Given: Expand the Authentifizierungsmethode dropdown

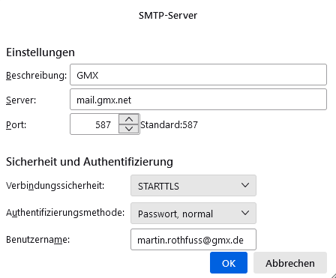Looking at the screenshot, I should point(193,213).
